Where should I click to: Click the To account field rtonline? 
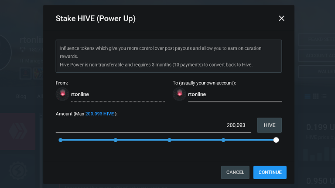click(x=235, y=94)
